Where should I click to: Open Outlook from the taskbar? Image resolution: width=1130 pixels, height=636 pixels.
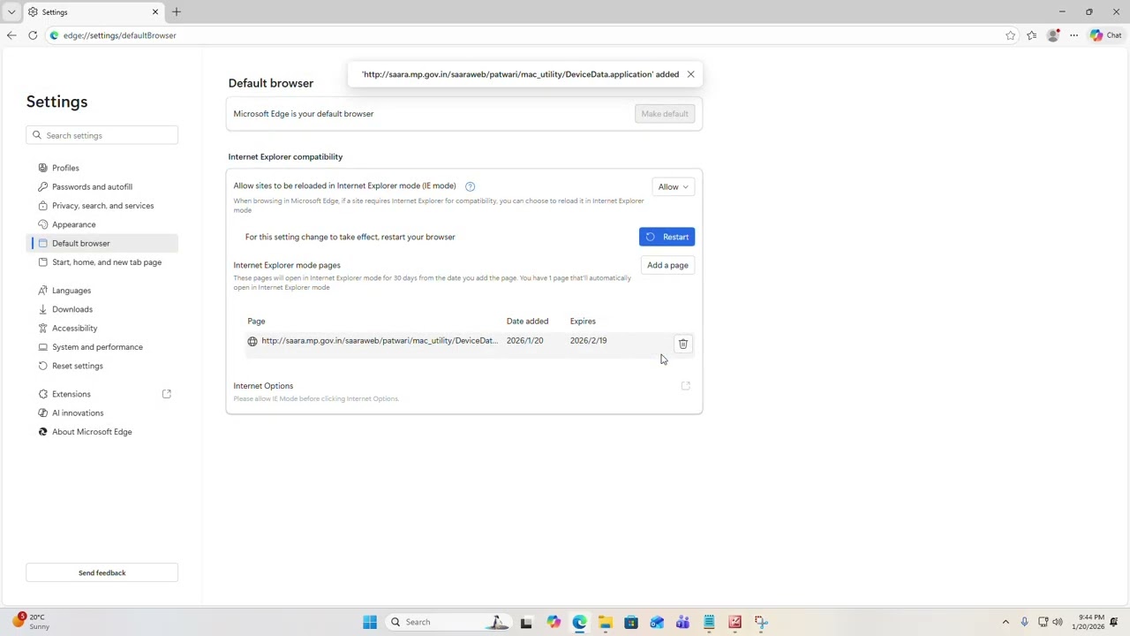coord(657,622)
